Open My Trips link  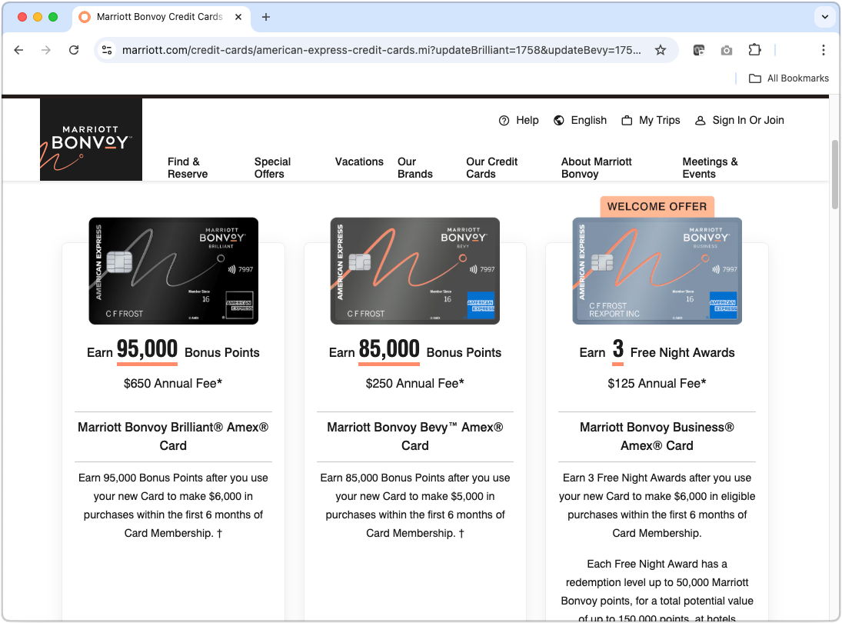[x=660, y=120]
